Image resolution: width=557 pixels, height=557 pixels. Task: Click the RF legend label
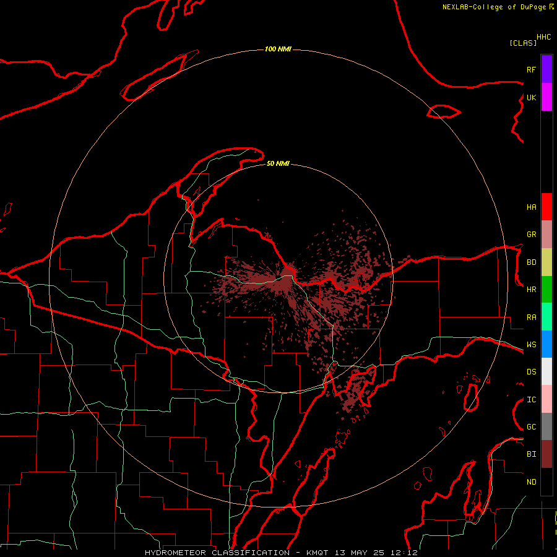[x=531, y=69]
